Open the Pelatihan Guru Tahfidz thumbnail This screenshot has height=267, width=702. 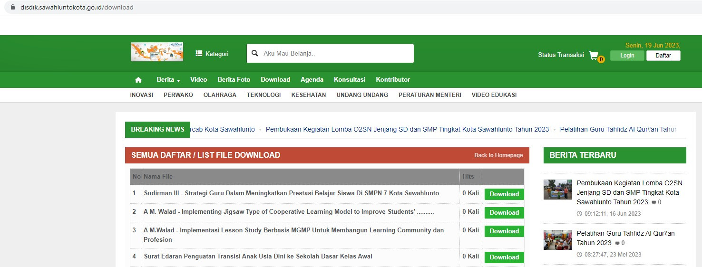pos(557,240)
